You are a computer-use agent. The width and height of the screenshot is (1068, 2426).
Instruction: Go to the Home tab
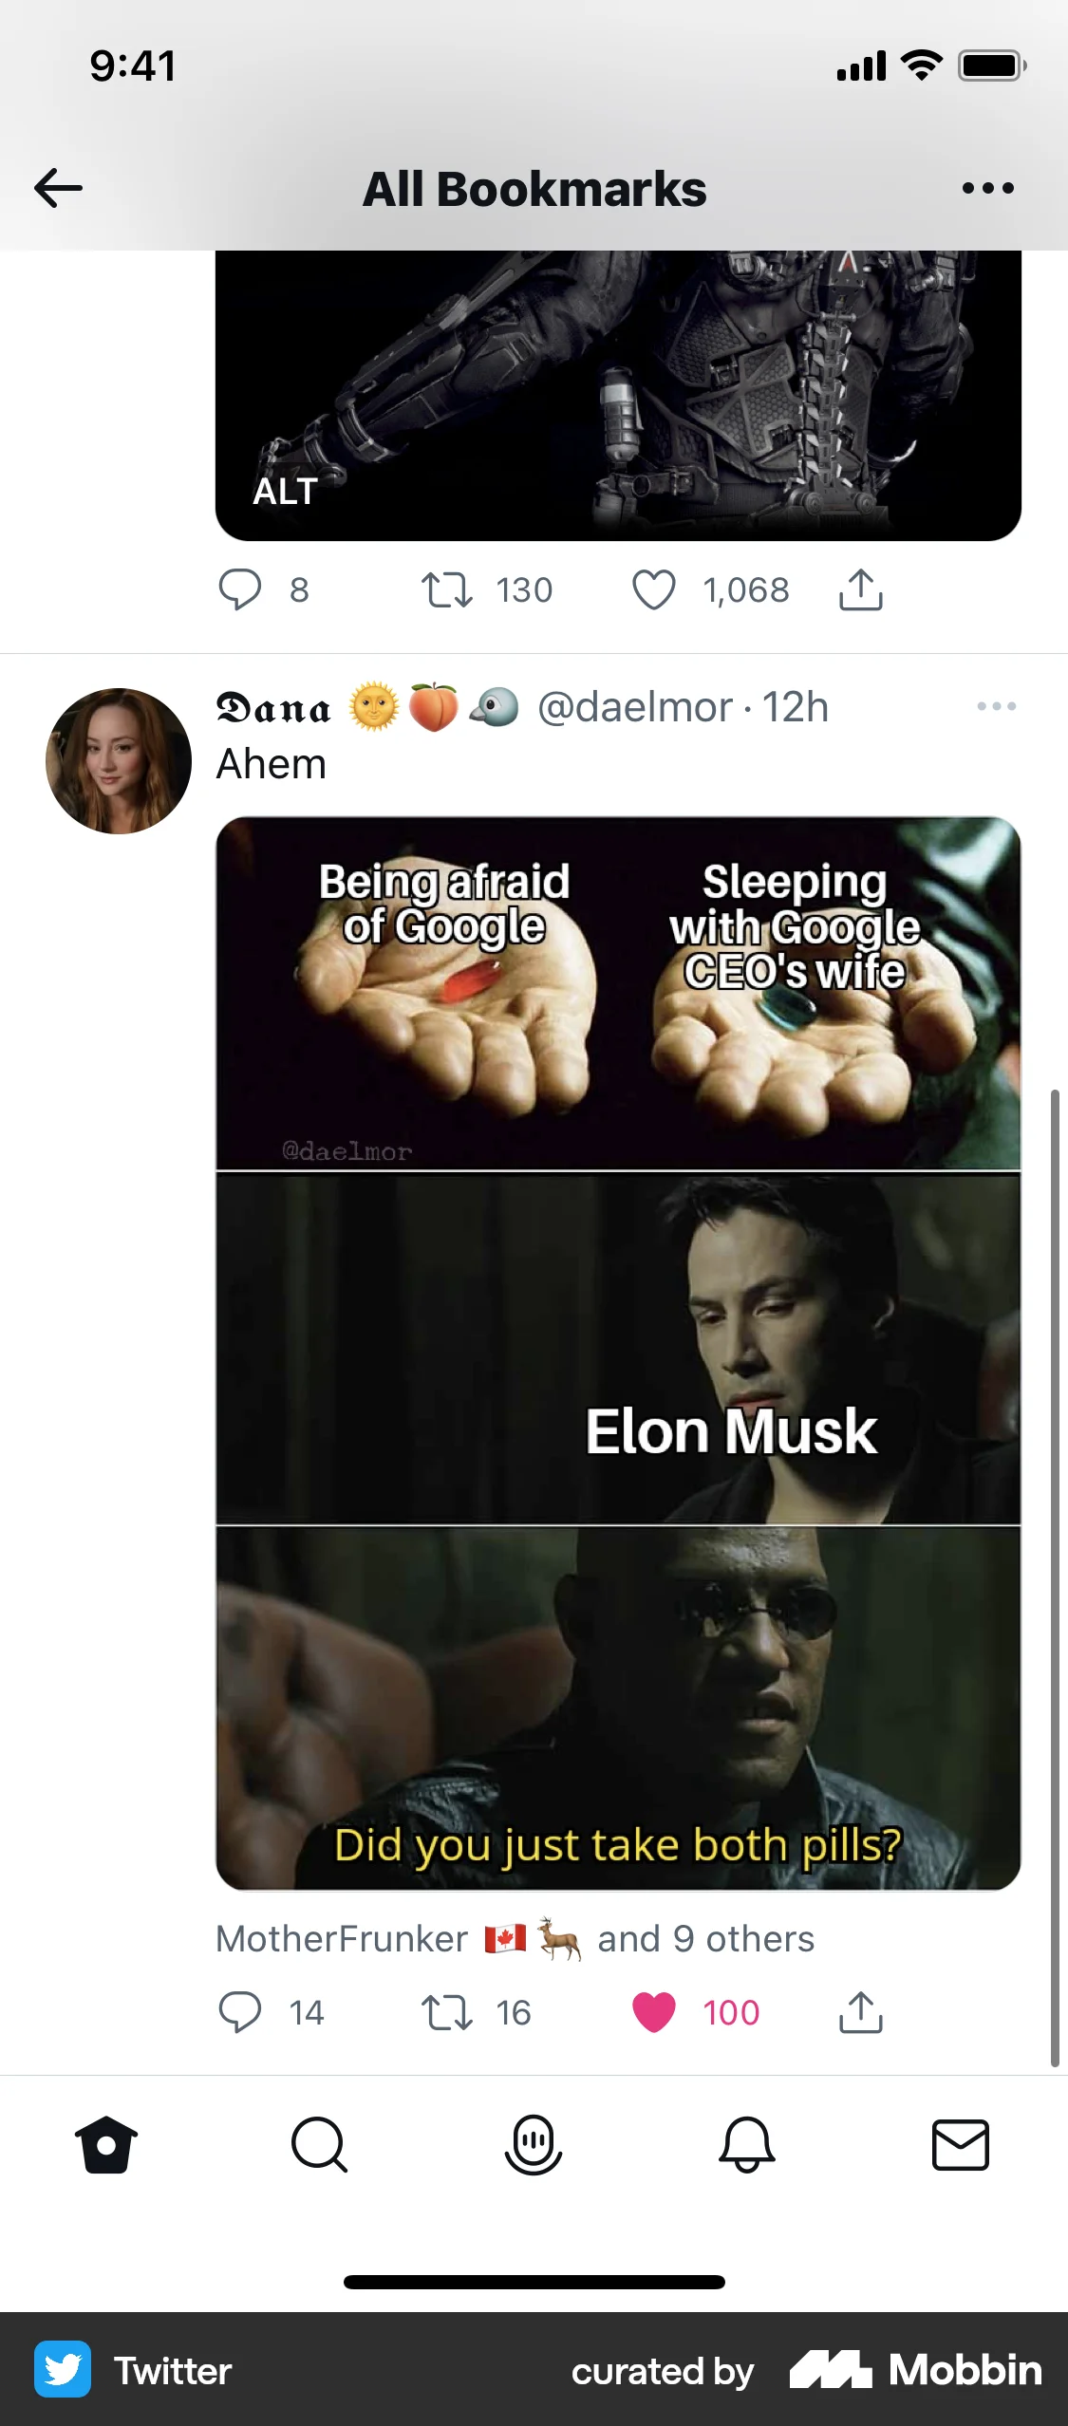106,2145
